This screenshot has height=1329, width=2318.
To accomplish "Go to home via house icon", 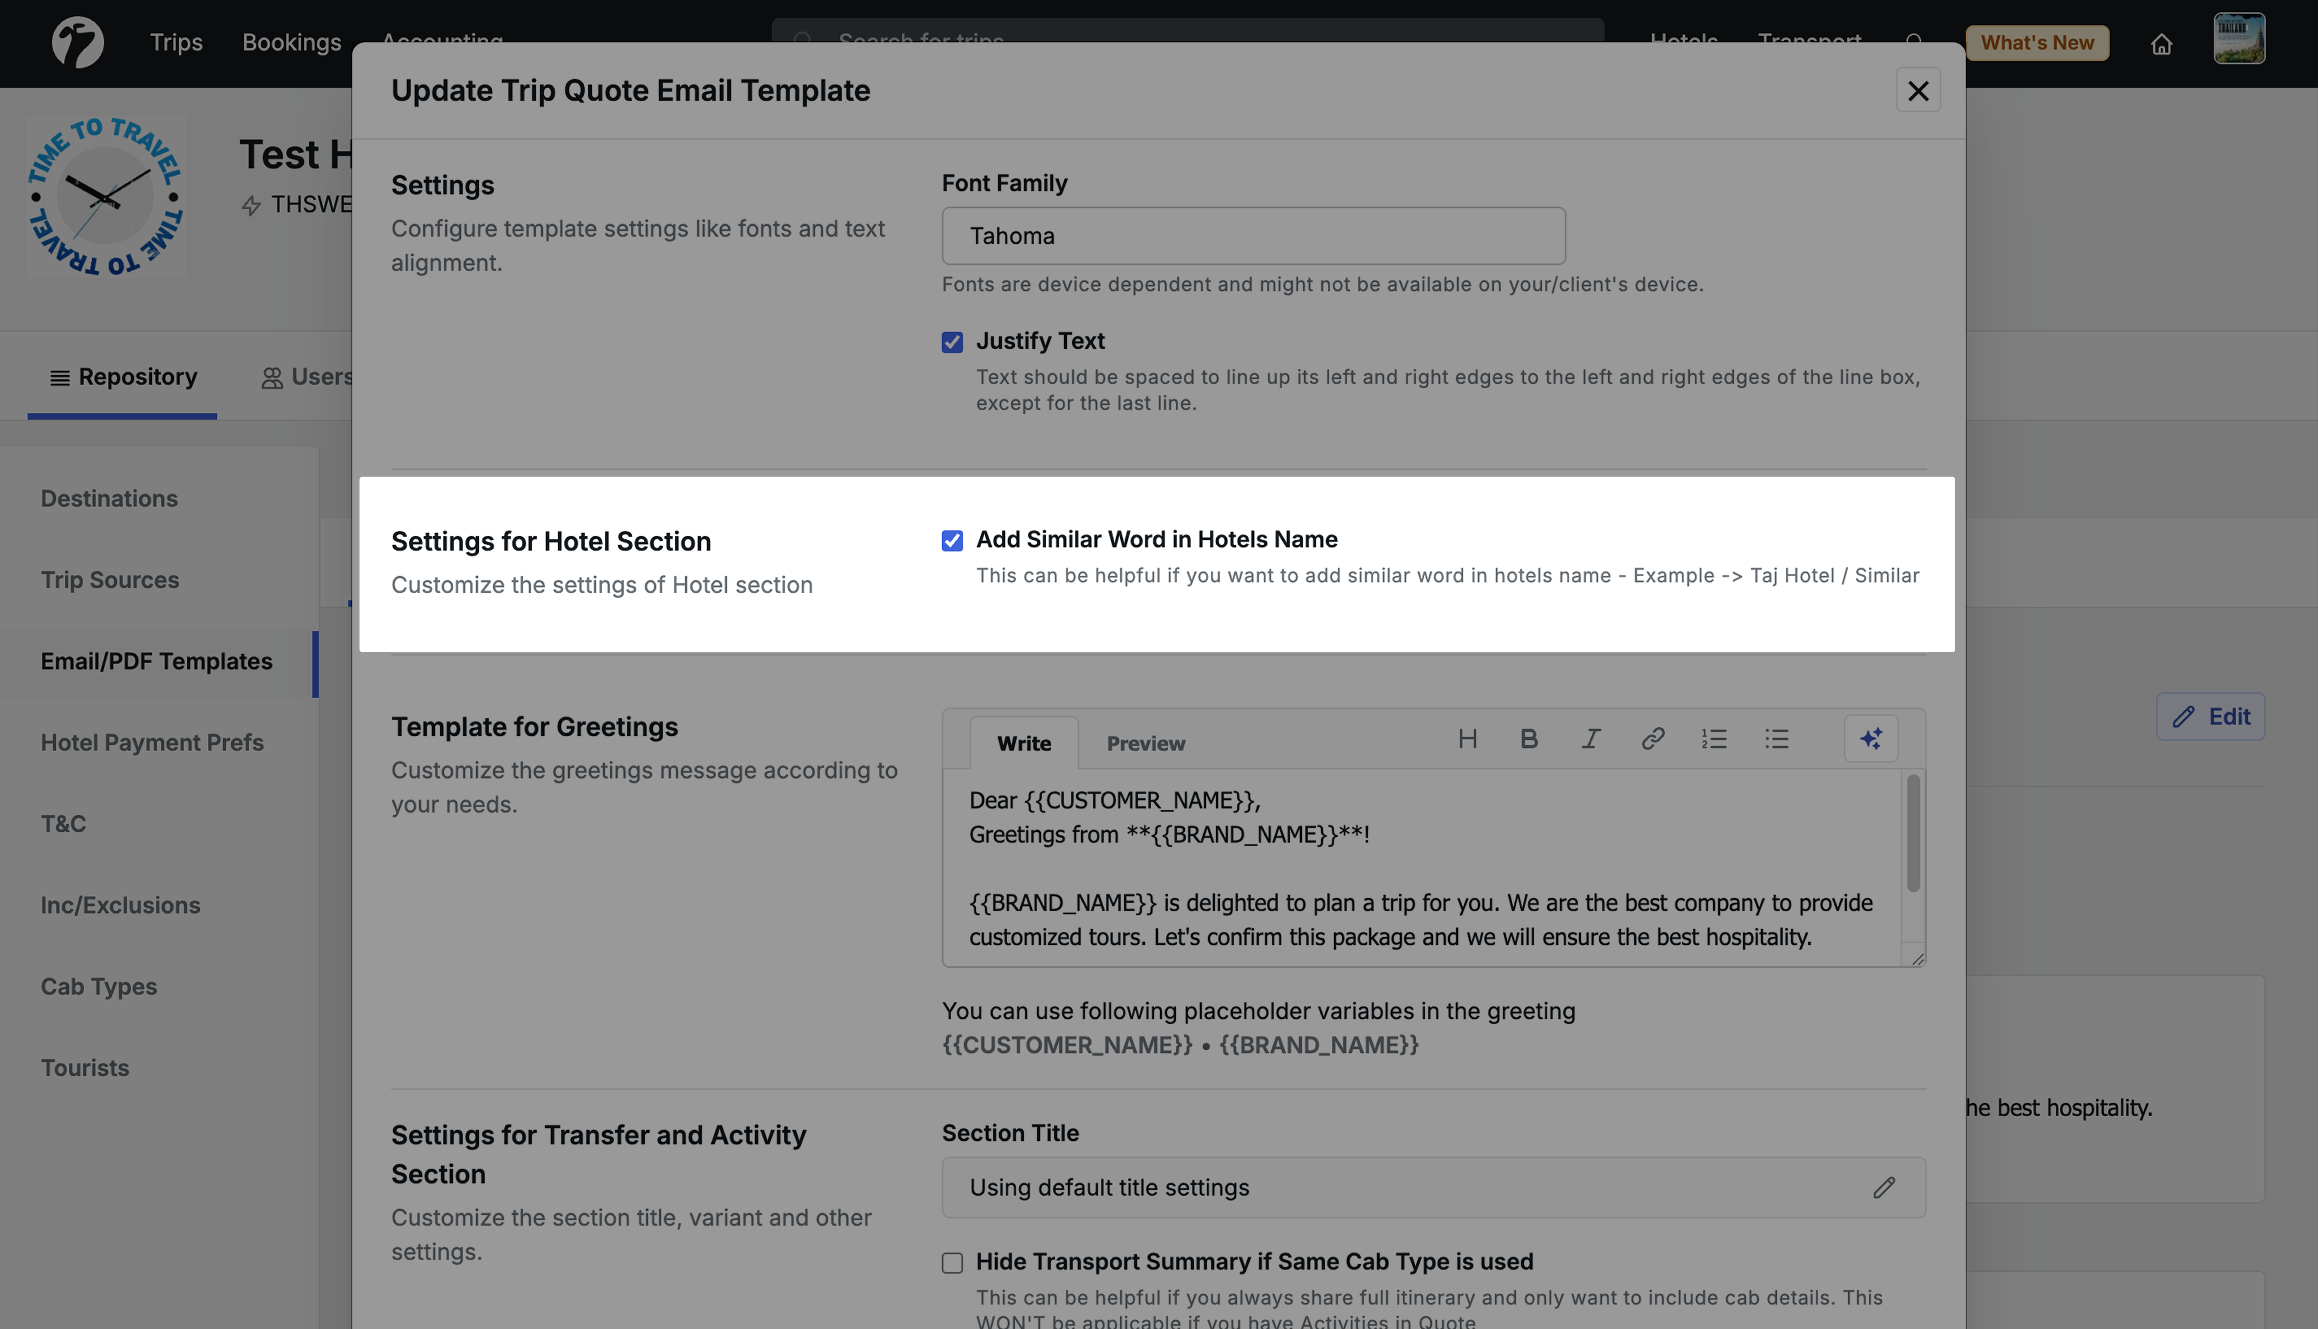I will click(x=2161, y=44).
